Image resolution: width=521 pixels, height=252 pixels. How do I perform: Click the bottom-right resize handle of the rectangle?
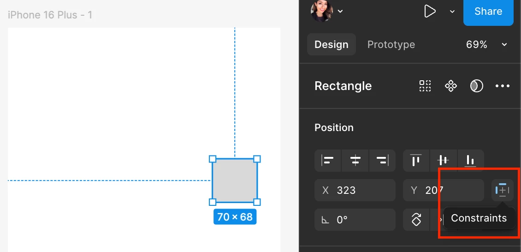click(257, 202)
